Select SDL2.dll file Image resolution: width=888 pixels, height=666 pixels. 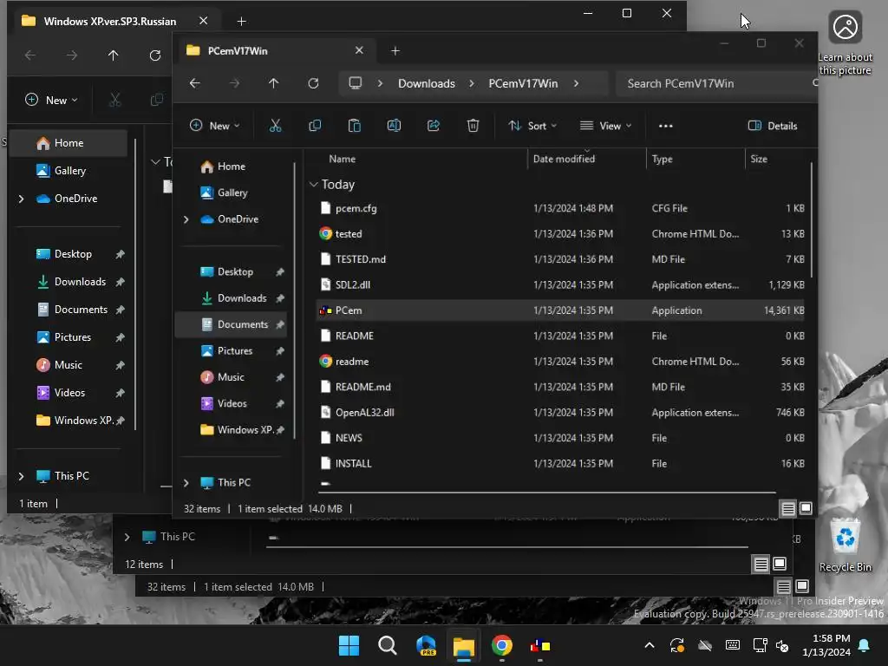(x=561, y=284)
